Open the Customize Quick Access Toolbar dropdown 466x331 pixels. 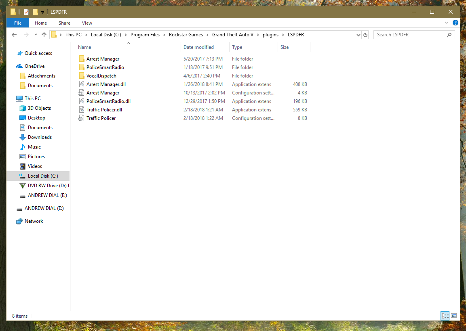click(x=42, y=12)
